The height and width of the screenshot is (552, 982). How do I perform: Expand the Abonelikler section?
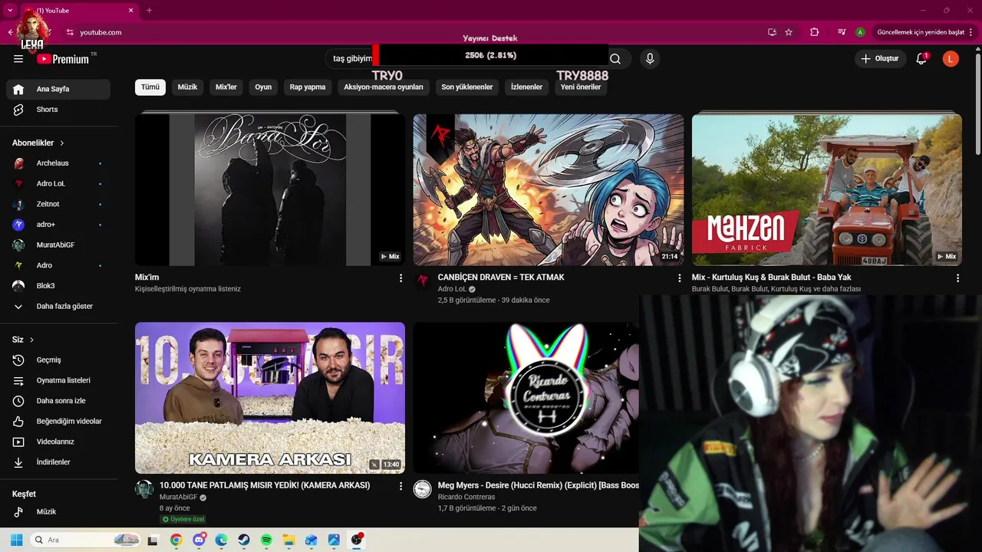point(38,143)
